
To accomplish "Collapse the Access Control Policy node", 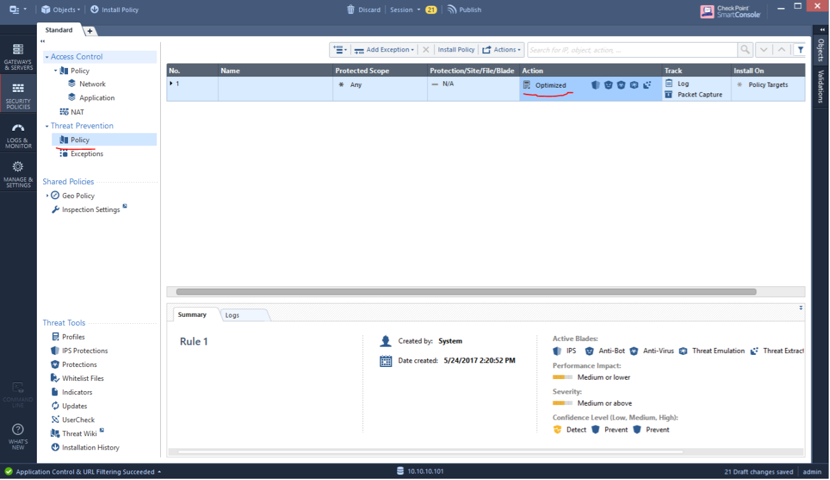I will [55, 70].
